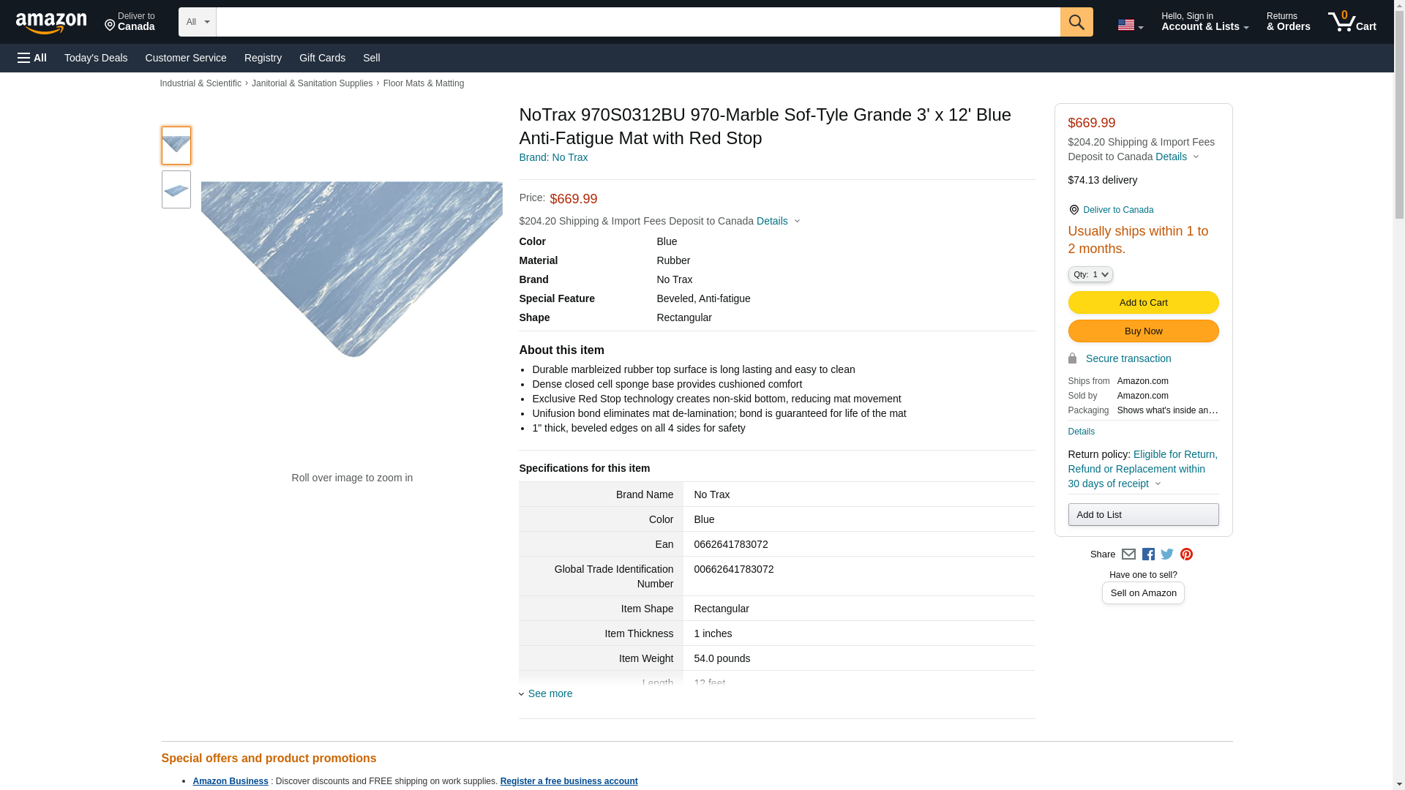The width and height of the screenshot is (1405, 790).
Task: Open Gift Cards in nav bar
Action: click(322, 58)
